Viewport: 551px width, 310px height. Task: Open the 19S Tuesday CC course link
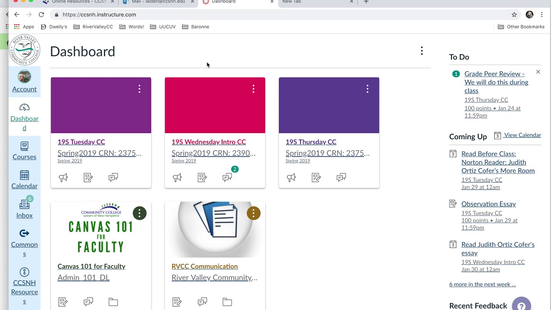[x=81, y=142]
